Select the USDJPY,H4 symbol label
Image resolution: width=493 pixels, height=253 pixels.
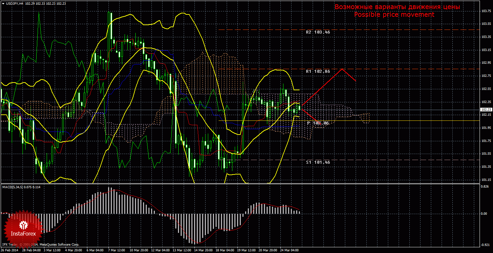(x=14, y=3)
